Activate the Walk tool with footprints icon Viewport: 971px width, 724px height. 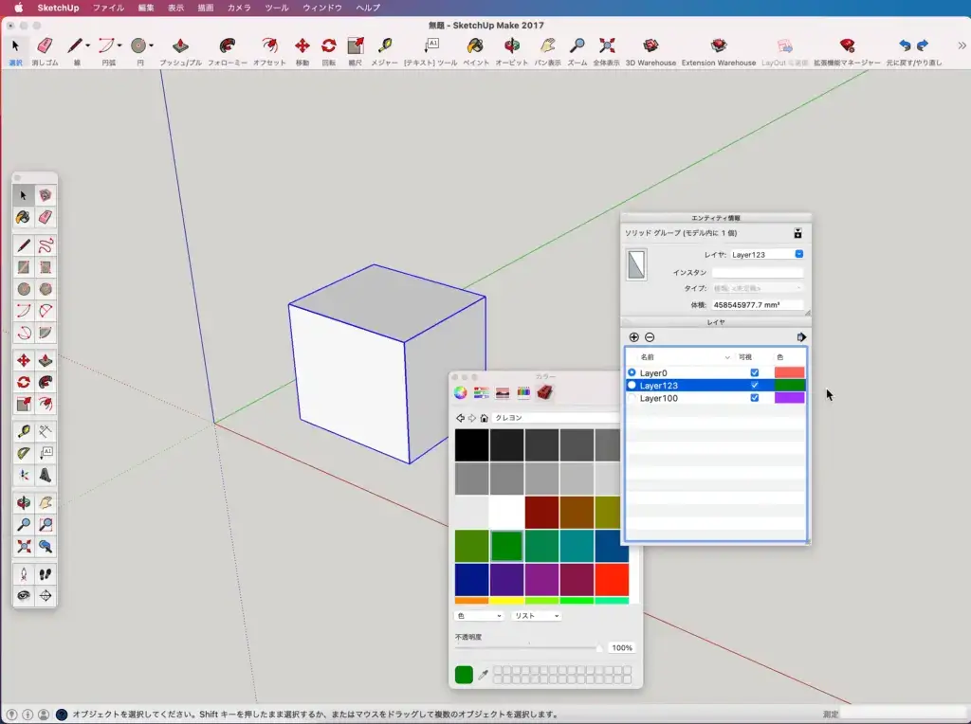46,574
